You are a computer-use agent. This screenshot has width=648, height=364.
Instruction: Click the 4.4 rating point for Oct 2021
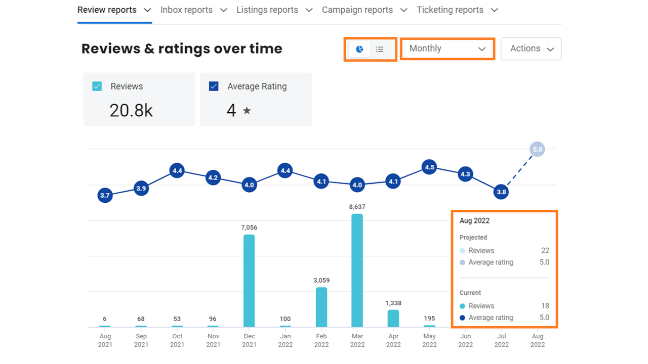tap(177, 171)
